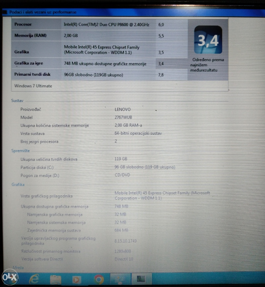The width and height of the screenshot is (265, 287).
Task: Click the 'Broj jezgri procesora' label
Action: click(39, 141)
